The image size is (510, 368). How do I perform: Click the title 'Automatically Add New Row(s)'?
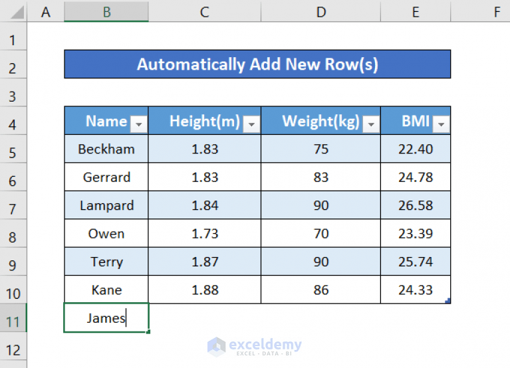[x=257, y=64]
